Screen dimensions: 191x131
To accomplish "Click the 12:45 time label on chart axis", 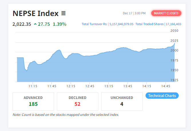I will click(x=90, y=86).
